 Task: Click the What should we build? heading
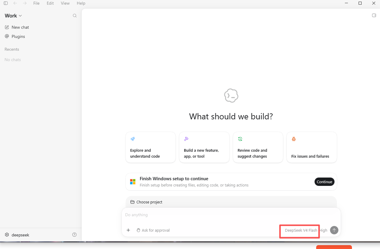(231, 116)
